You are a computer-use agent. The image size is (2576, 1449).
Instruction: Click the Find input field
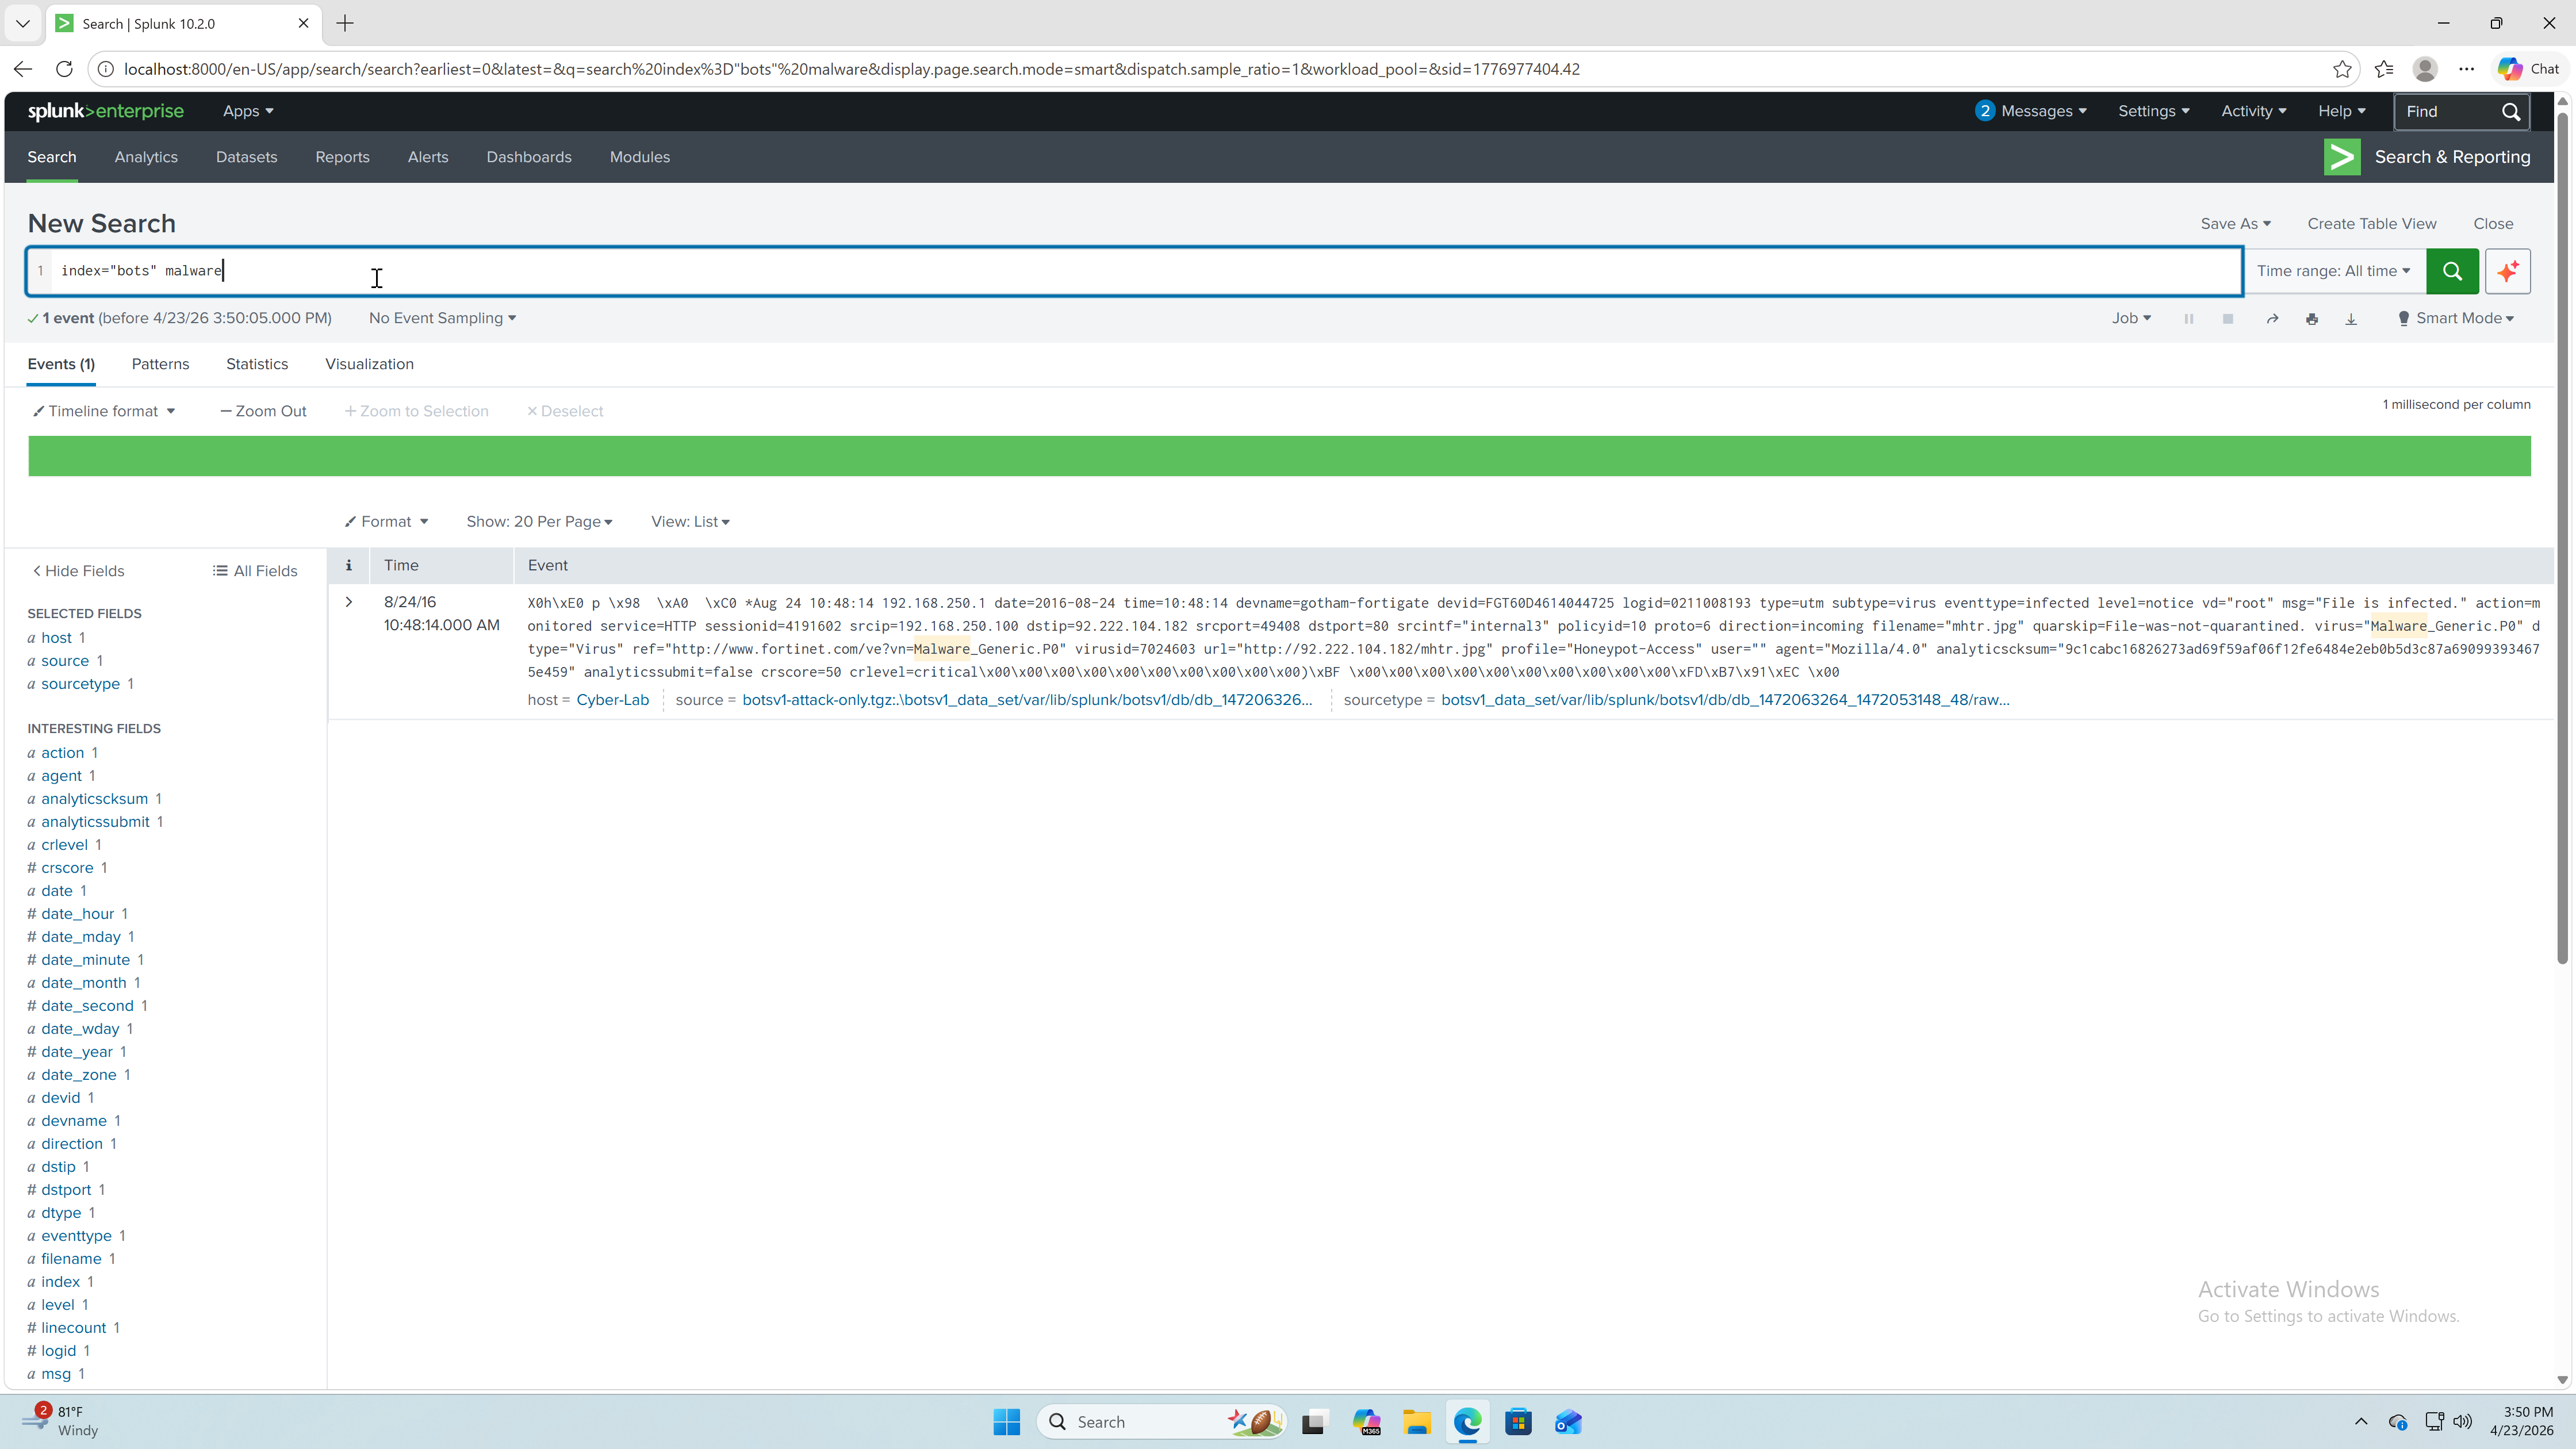point(2448,111)
